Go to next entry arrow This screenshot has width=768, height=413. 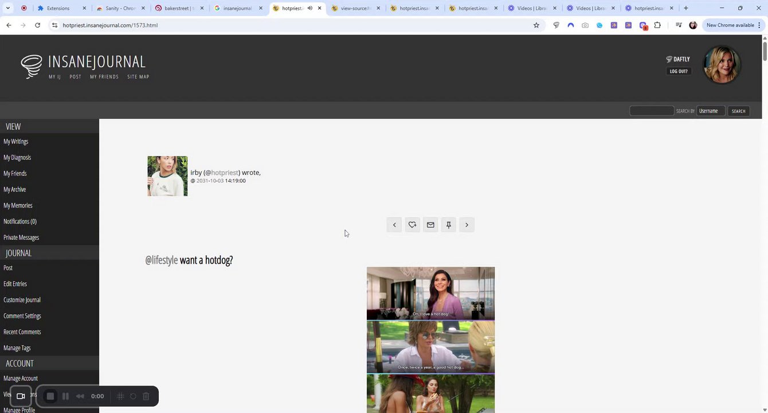click(467, 225)
